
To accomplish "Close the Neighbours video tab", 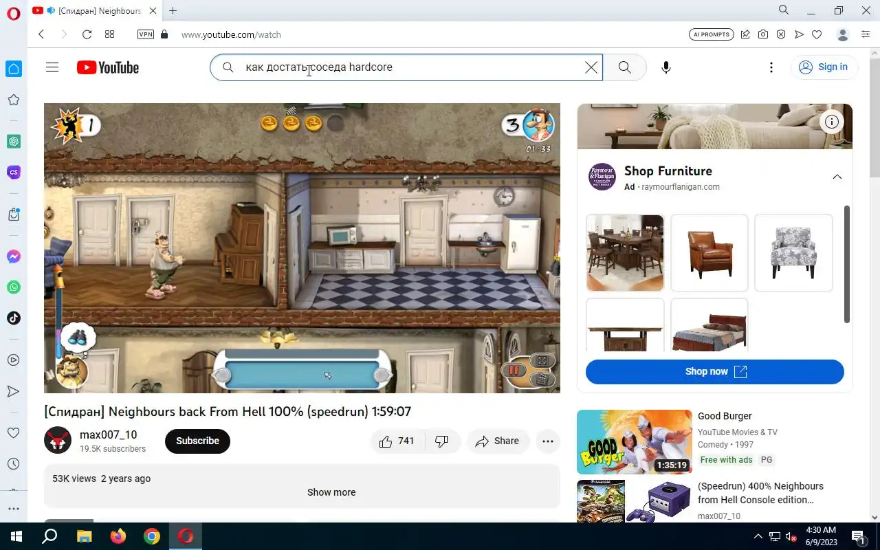I will pos(153,11).
